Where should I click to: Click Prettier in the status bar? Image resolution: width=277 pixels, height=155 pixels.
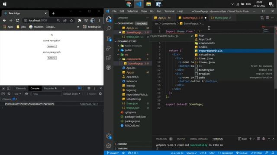256,153
